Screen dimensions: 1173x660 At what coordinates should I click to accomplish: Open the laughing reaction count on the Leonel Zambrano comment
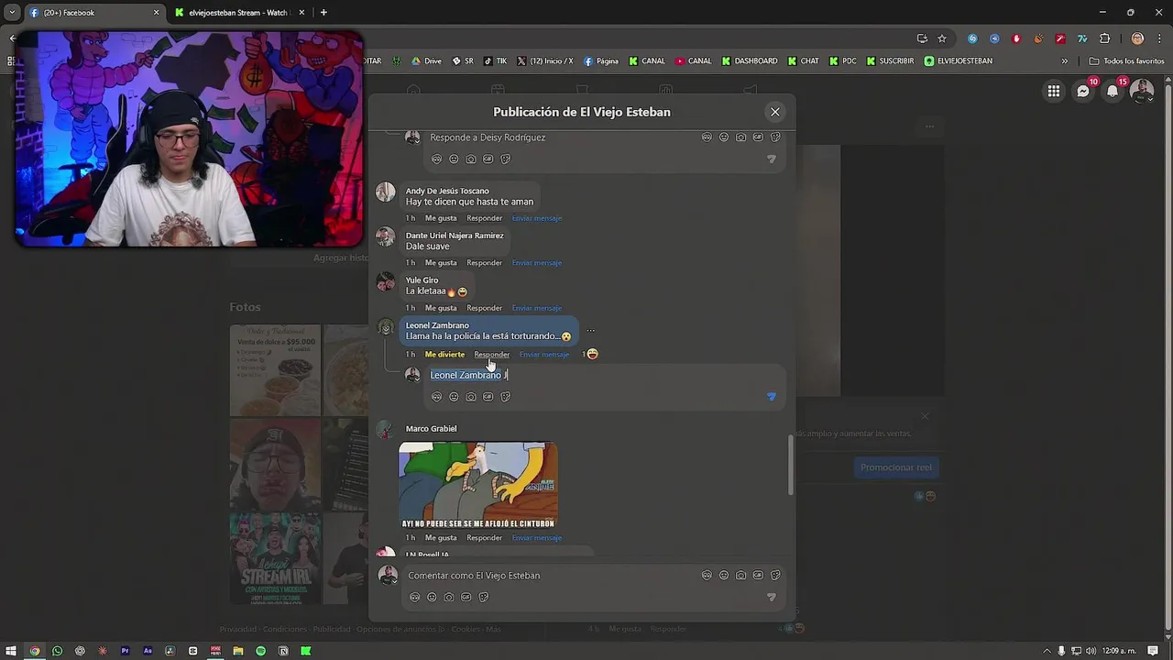click(x=590, y=355)
